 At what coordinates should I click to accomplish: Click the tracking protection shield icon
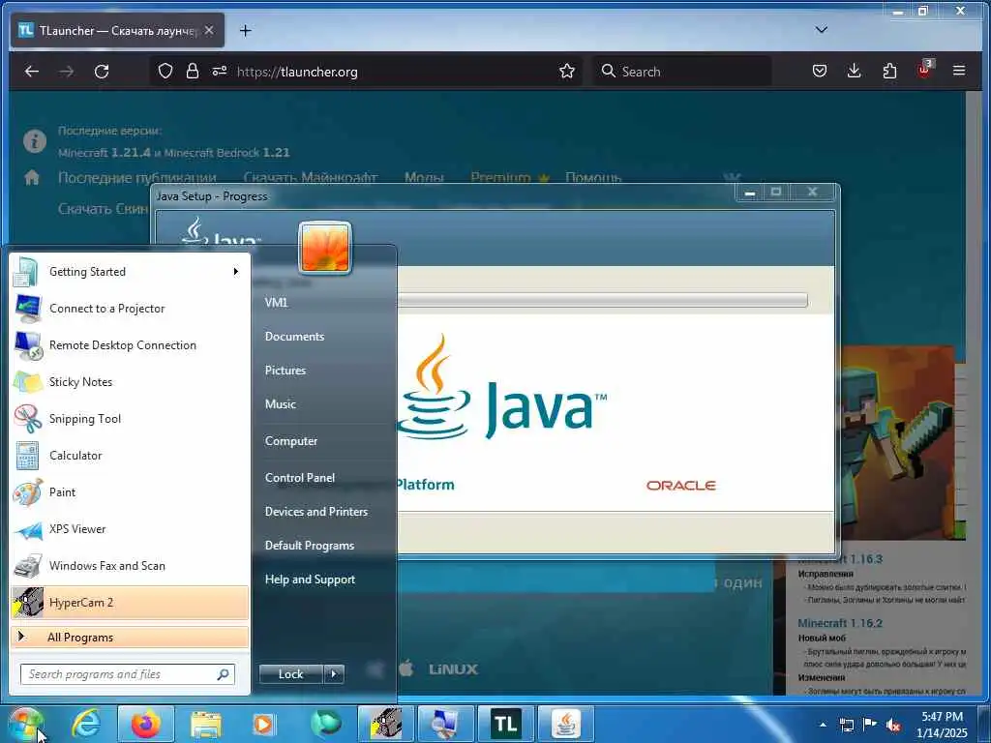pyautogui.click(x=165, y=71)
